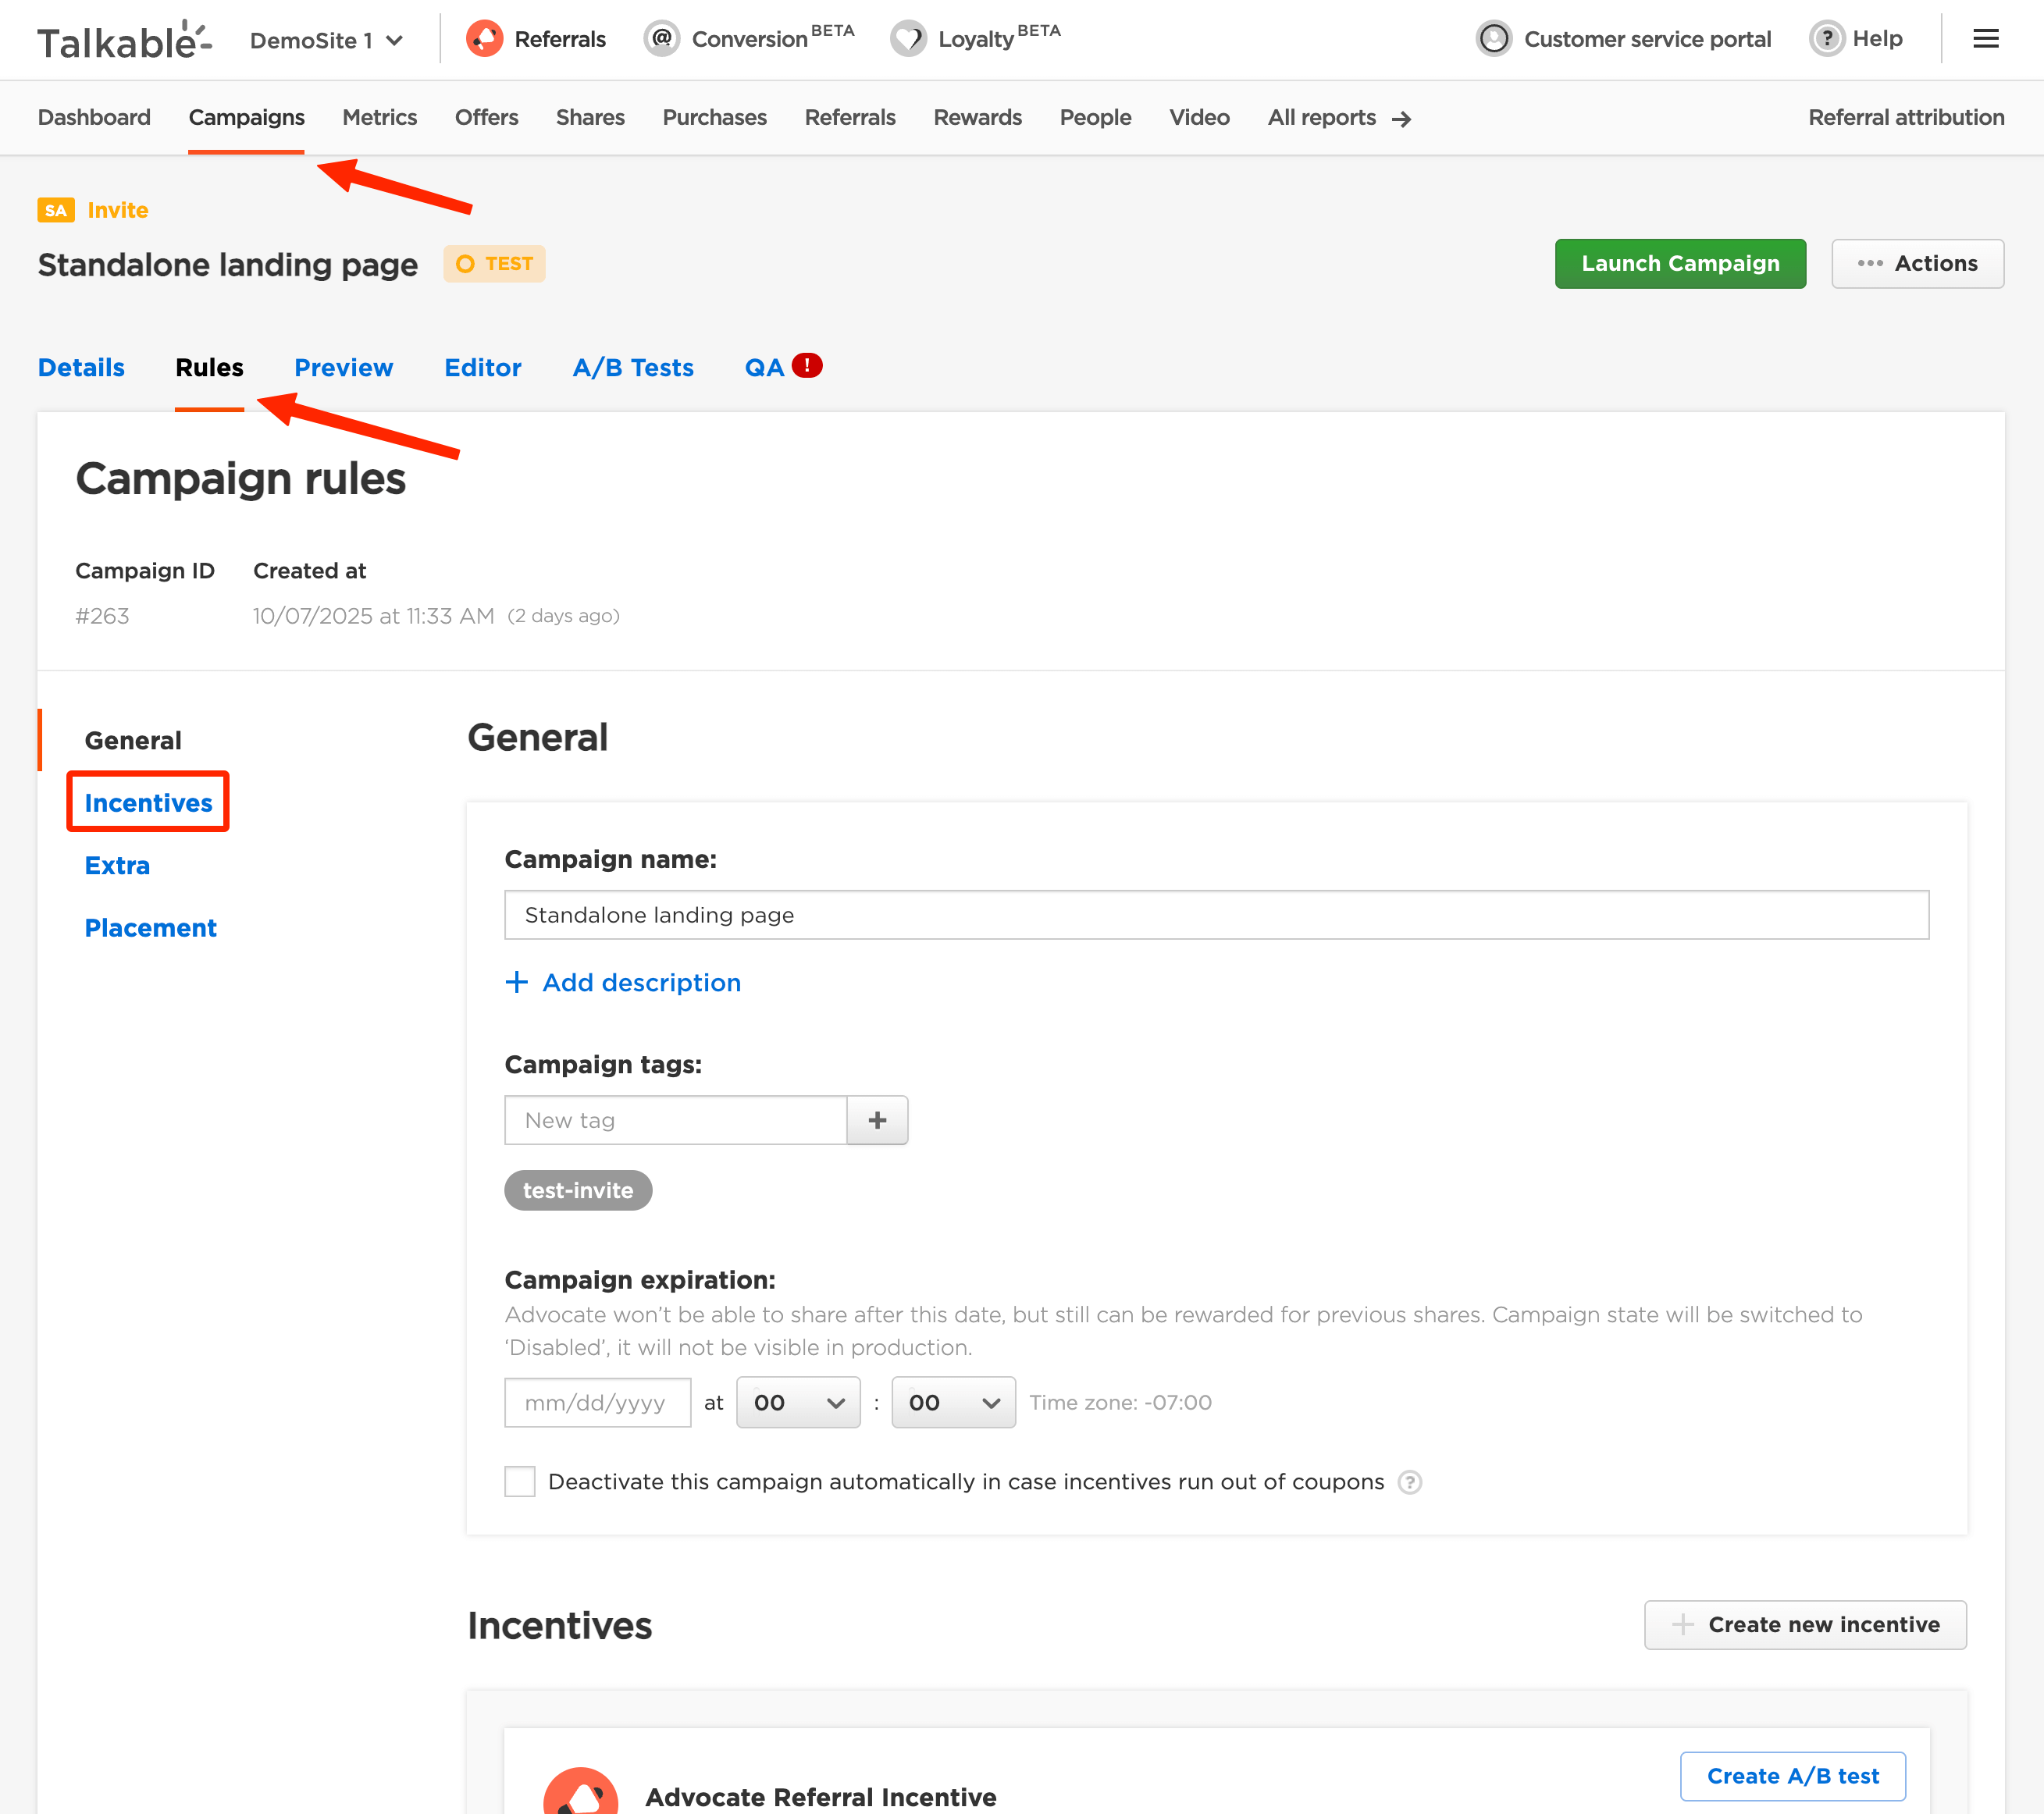Click the Conversion @ icon
Image resolution: width=2044 pixels, height=1814 pixels.
click(661, 39)
